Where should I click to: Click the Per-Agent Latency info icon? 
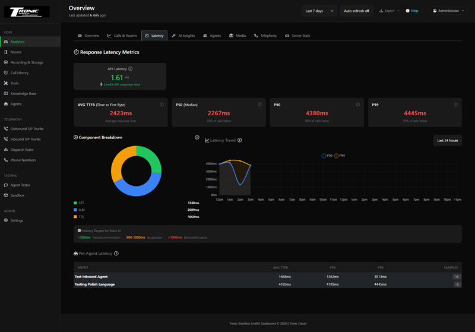pos(116,253)
